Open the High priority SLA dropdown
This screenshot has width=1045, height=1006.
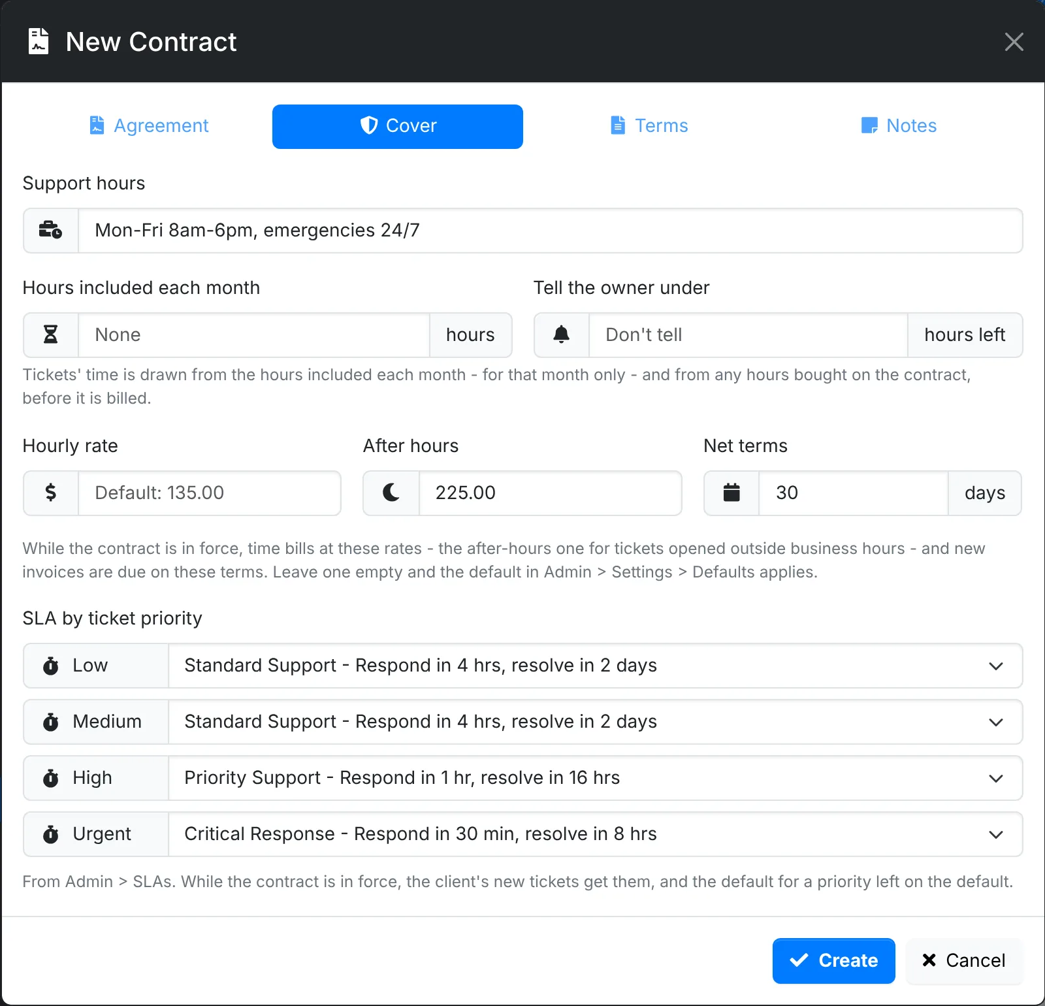click(595, 778)
